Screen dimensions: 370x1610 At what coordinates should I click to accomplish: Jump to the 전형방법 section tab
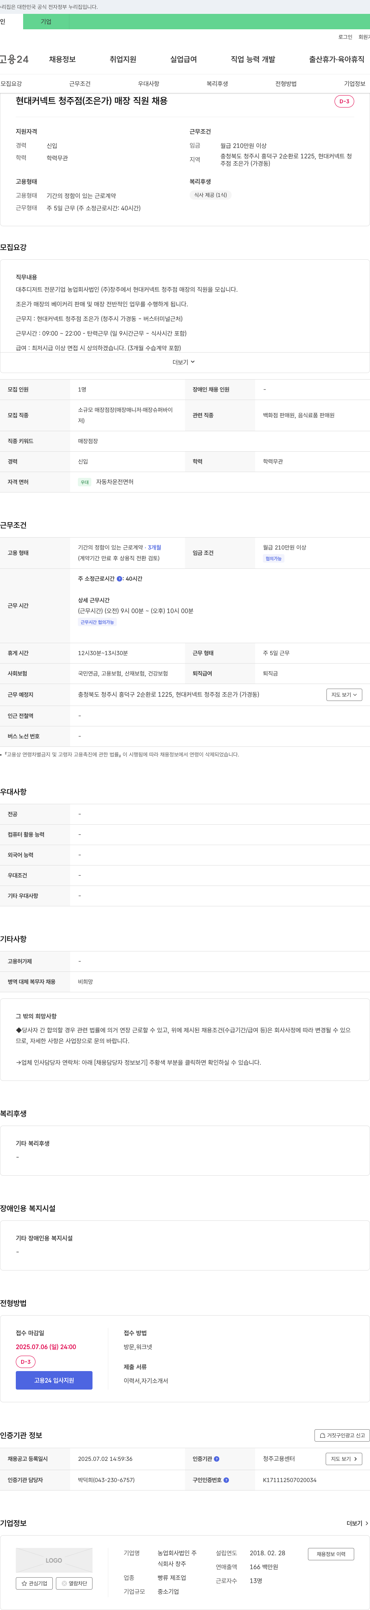point(286,84)
